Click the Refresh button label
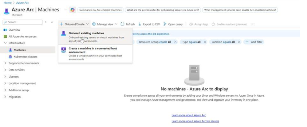The image size is (307, 127). tap(130, 24)
